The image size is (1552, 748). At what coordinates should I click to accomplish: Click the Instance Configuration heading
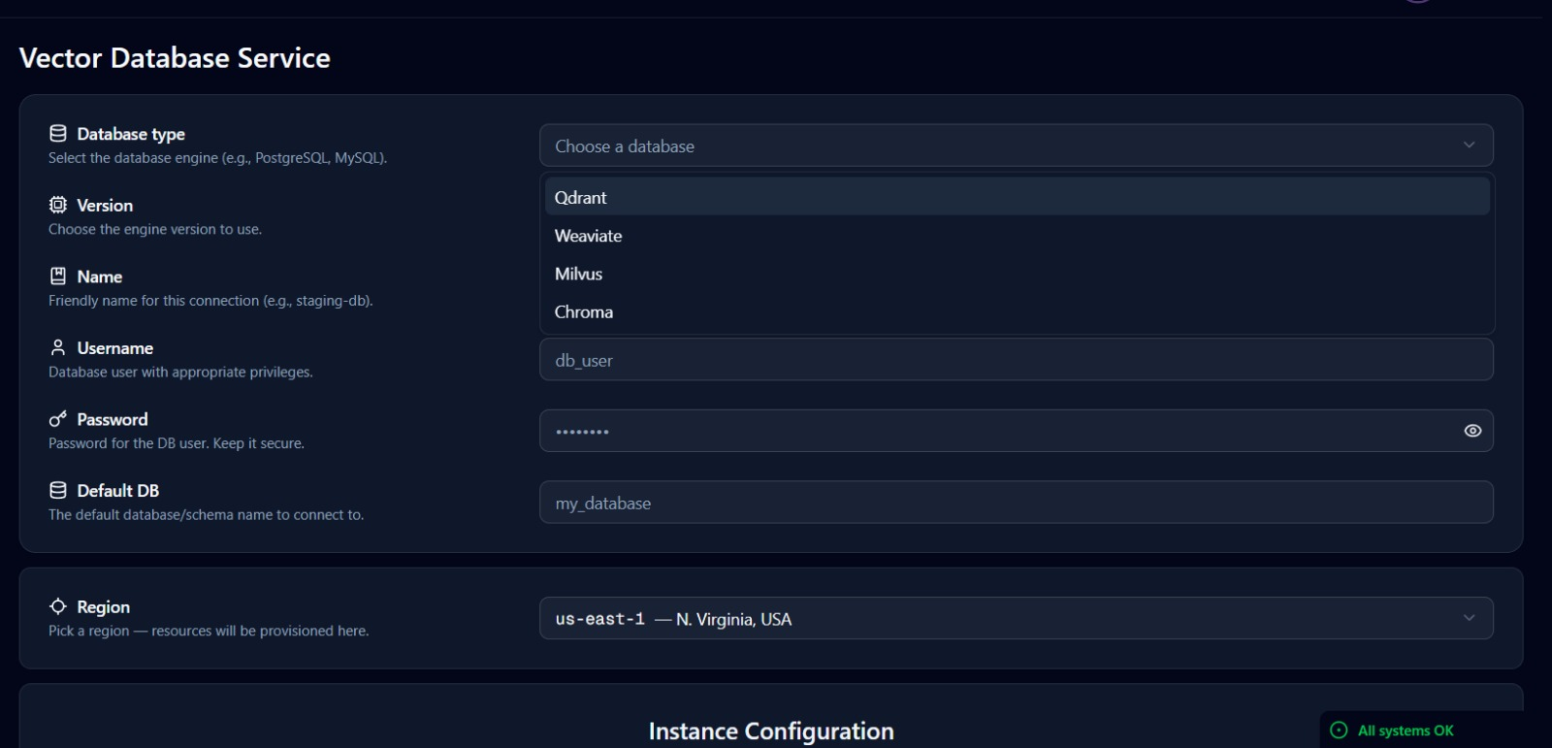(x=771, y=732)
